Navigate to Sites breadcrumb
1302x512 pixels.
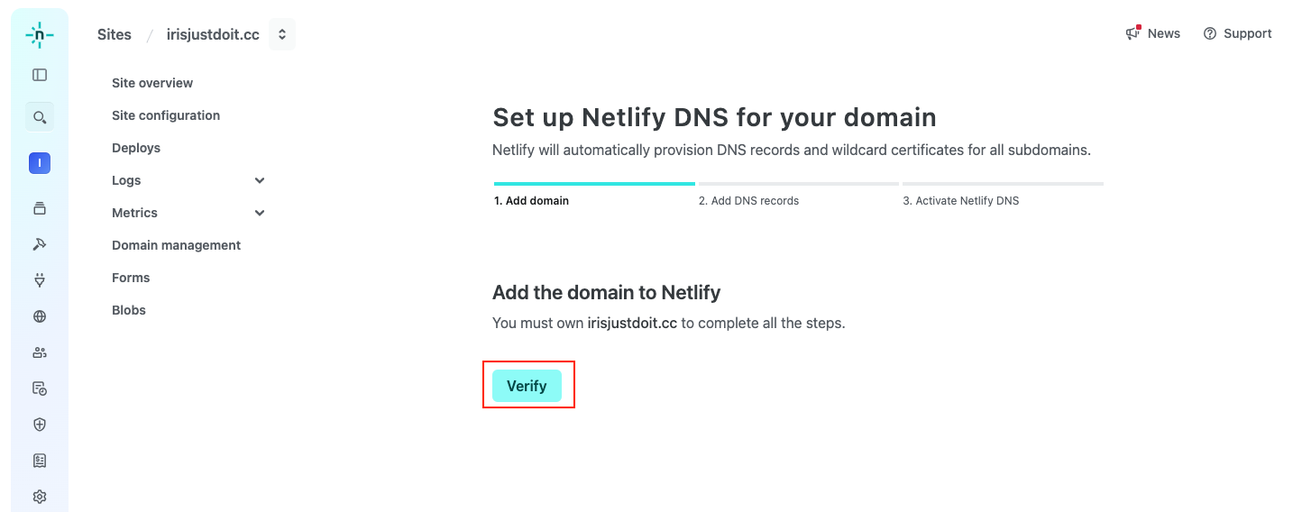(115, 34)
